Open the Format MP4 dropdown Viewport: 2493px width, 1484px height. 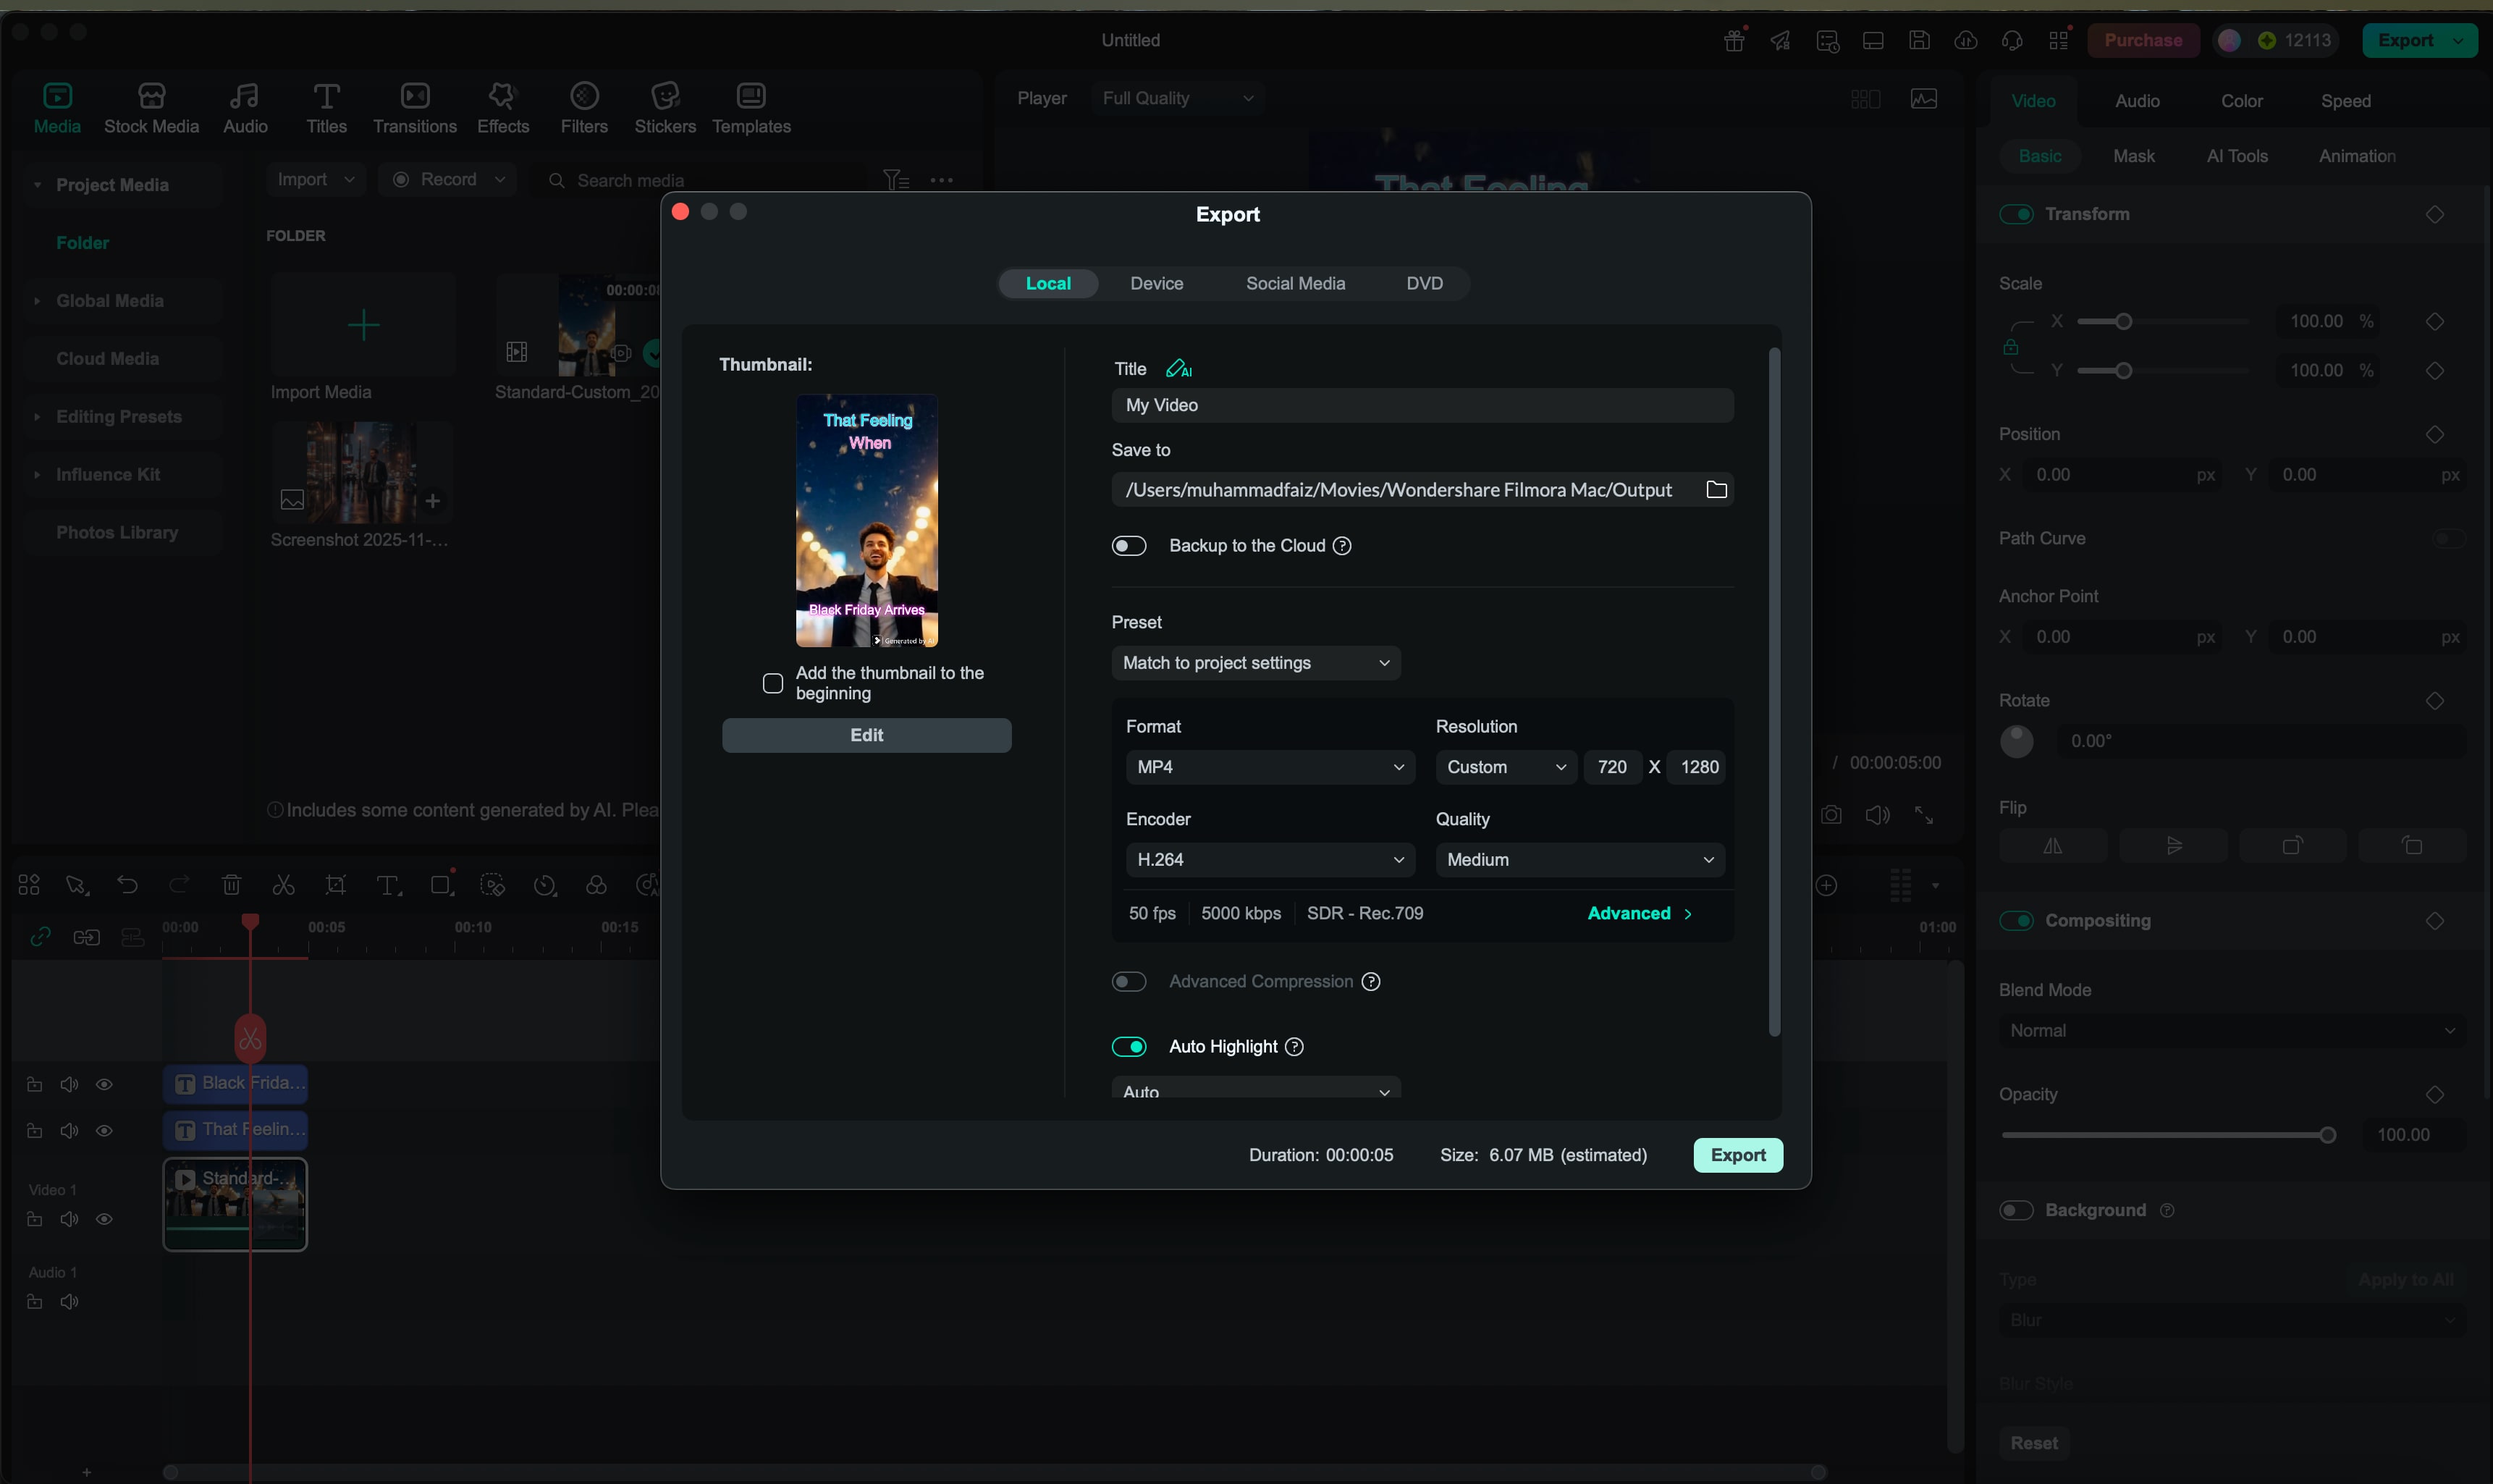click(x=1269, y=767)
